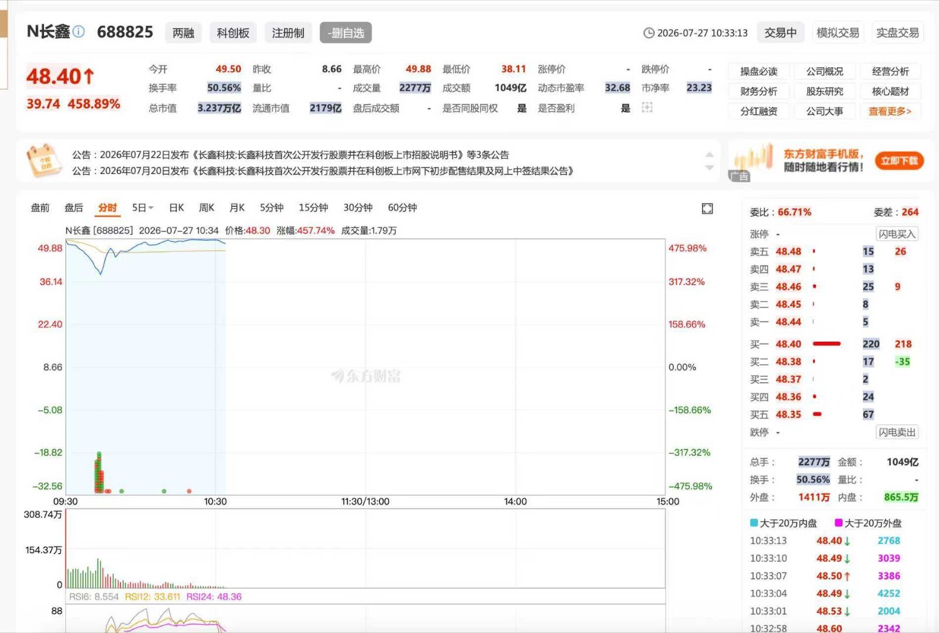Open the 股东研究 link
The height and width of the screenshot is (633, 939).
pos(825,91)
